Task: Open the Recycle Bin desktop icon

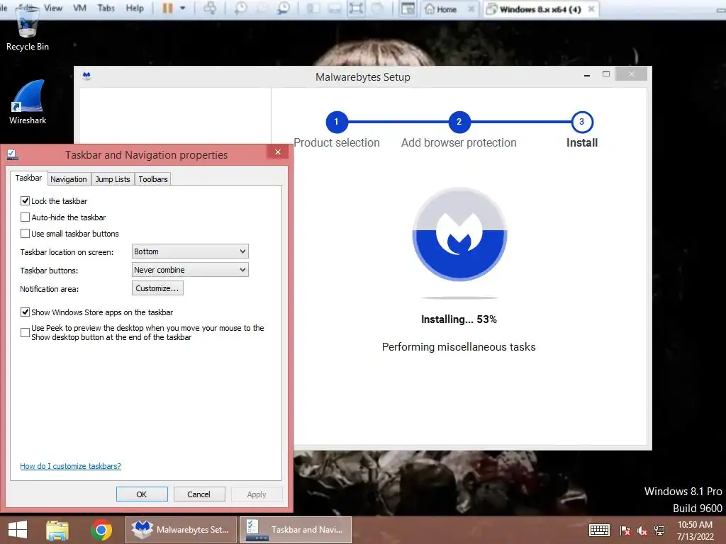Action: click(28, 28)
